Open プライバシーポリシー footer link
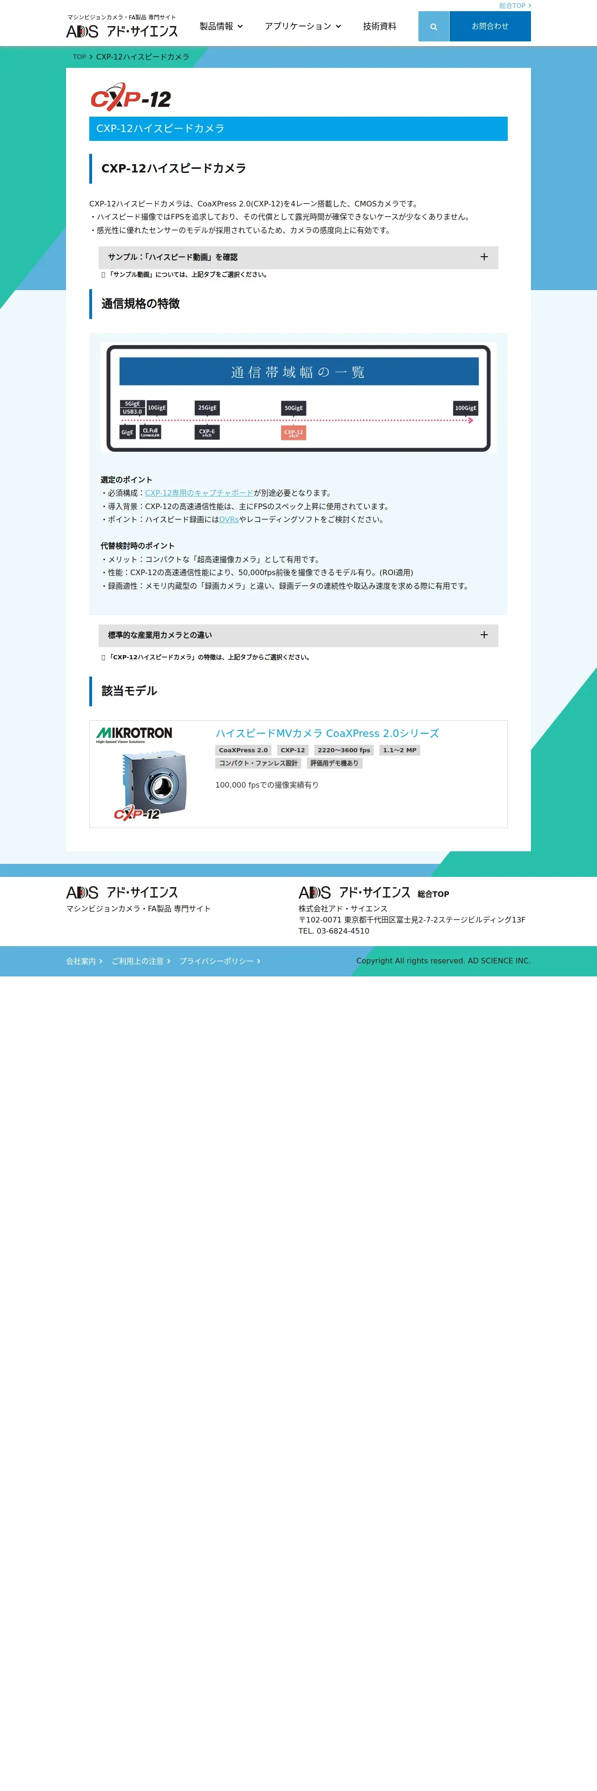This screenshot has width=597, height=1791. click(219, 962)
